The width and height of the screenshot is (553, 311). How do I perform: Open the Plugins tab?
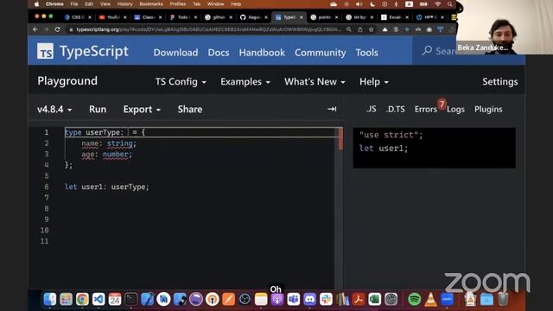pyautogui.click(x=488, y=110)
